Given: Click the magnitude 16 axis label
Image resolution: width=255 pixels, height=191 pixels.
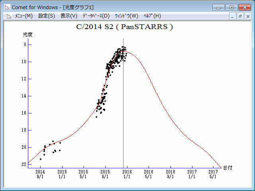Looking at the screenshot, I should pos(24,113).
